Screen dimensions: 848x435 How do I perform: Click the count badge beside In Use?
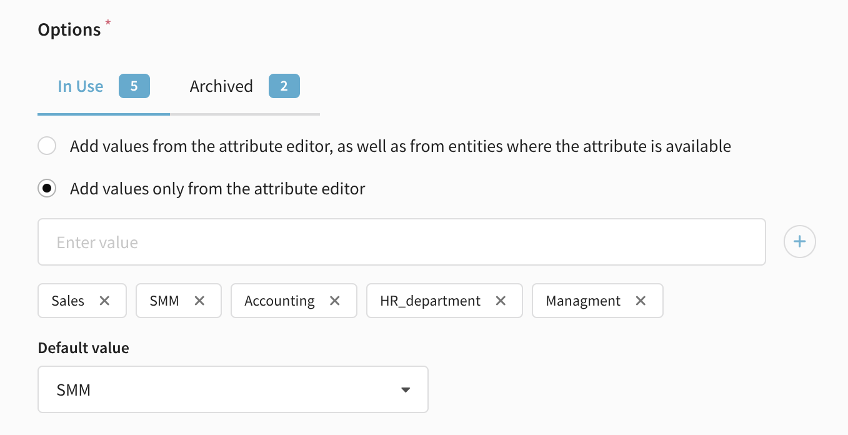coord(134,86)
